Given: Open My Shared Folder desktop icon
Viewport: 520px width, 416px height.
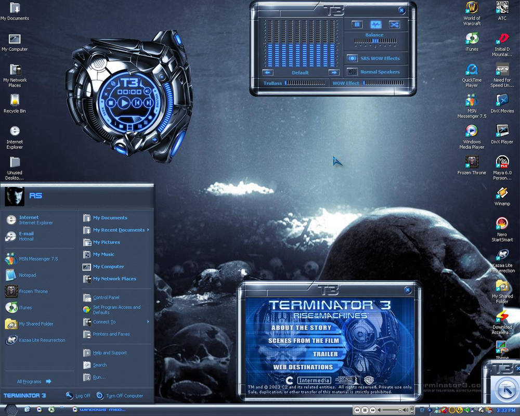Looking at the screenshot, I should pyautogui.click(x=502, y=291).
